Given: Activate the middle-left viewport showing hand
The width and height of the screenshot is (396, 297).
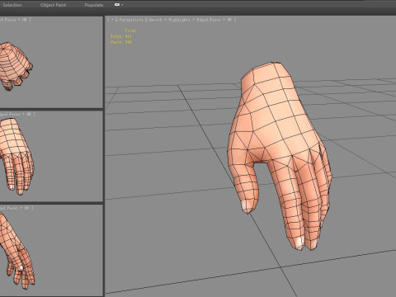Looking at the screenshot, I should tap(51, 156).
